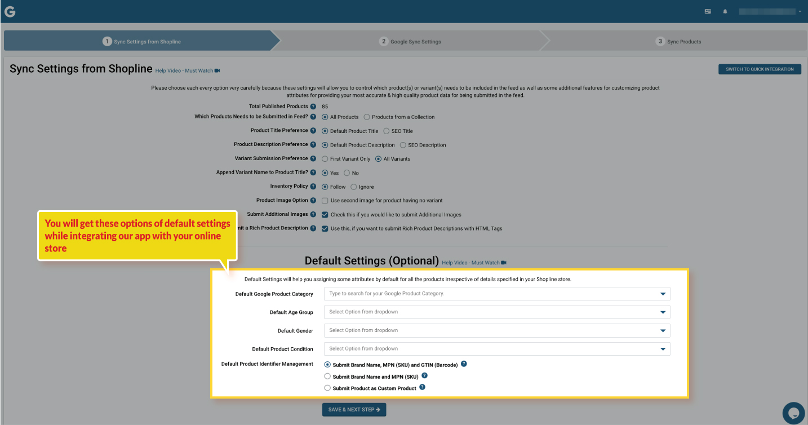The height and width of the screenshot is (425, 808).
Task: Select Default Product Description
Action: coord(325,145)
